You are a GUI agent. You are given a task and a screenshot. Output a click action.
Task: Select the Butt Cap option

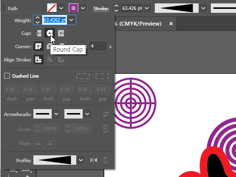[39, 33]
